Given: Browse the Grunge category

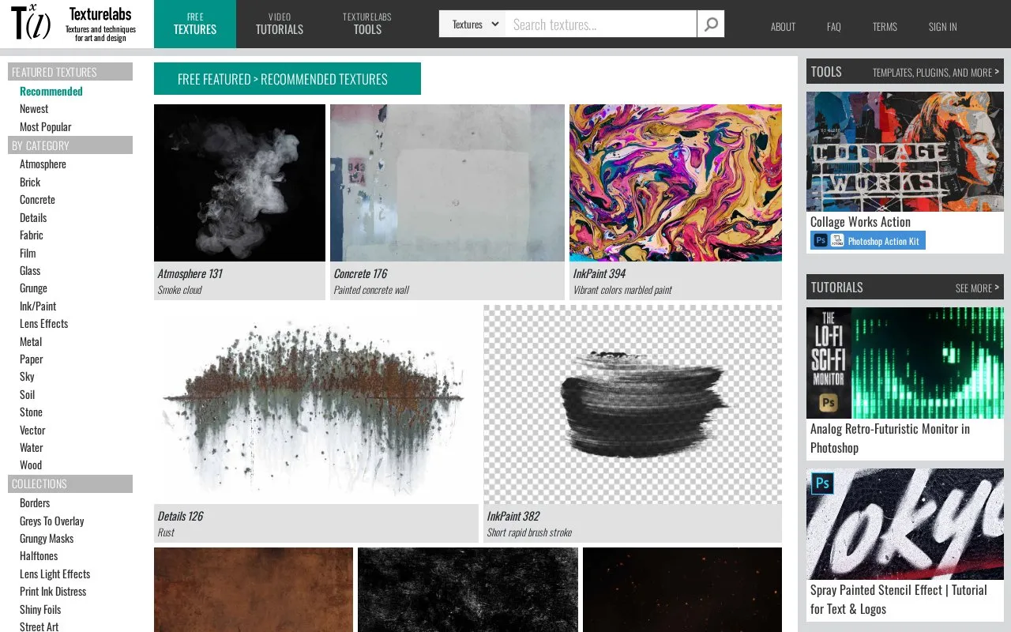Looking at the screenshot, I should click(33, 288).
